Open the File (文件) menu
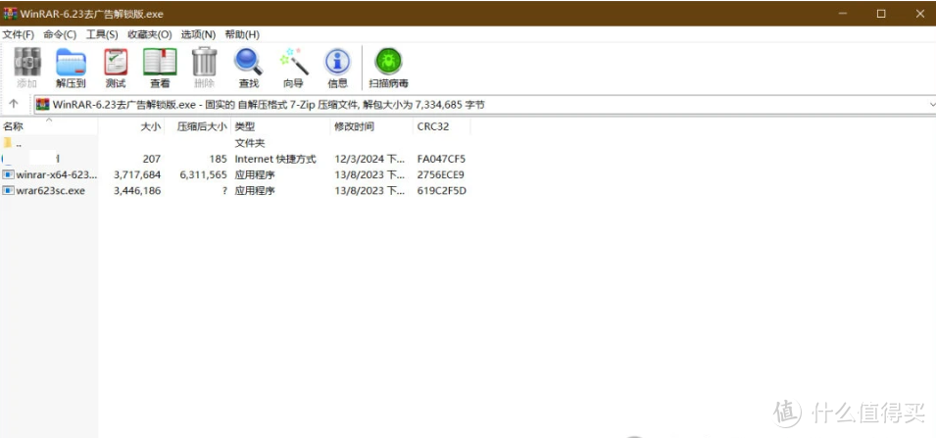Image resolution: width=936 pixels, height=438 pixels. tap(19, 34)
